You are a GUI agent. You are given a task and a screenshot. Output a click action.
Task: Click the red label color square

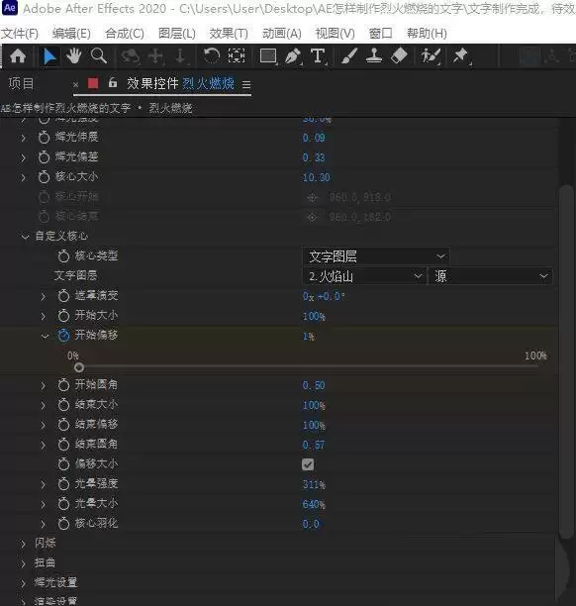[93, 83]
